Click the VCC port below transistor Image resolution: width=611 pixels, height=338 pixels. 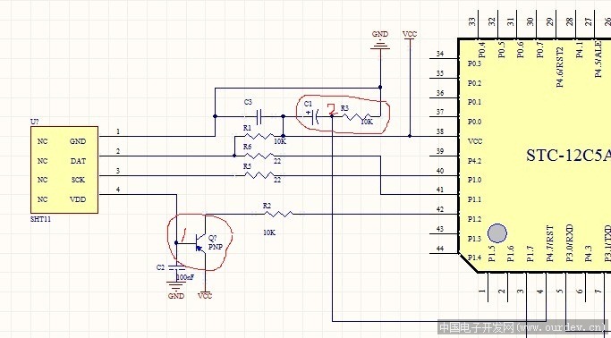[205, 294]
